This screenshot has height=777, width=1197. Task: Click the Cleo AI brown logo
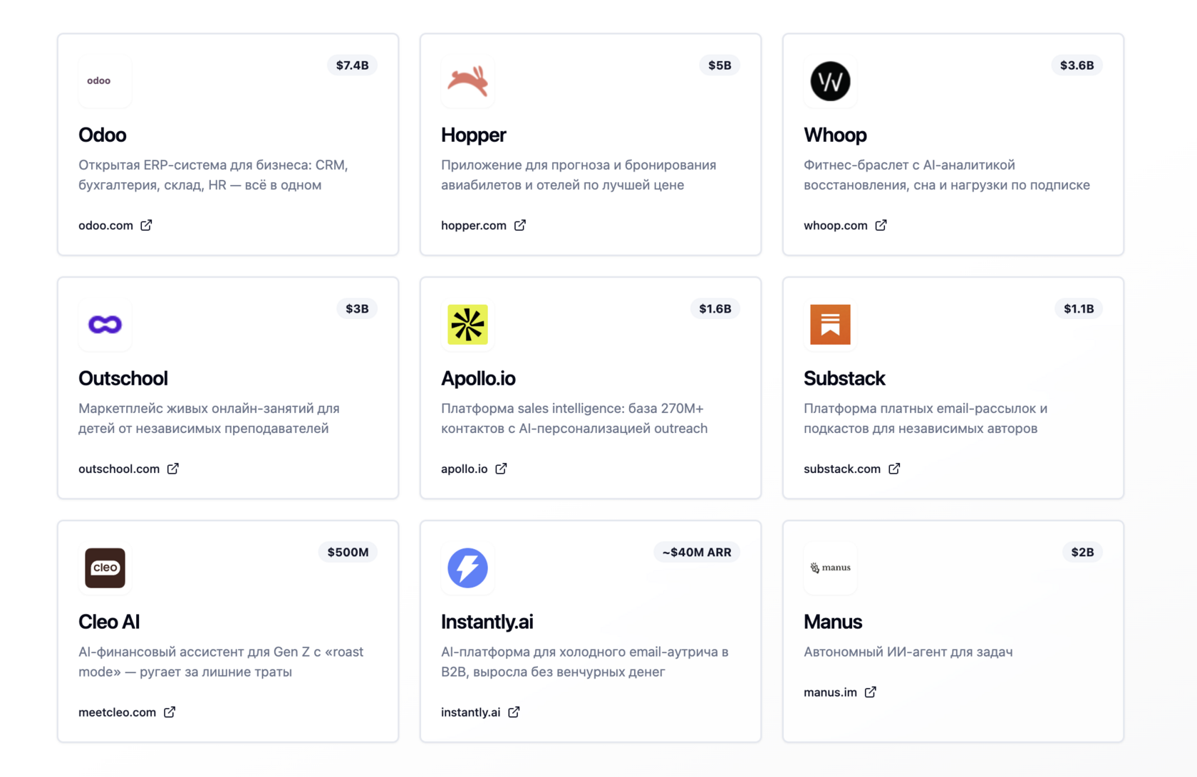pos(105,568)
